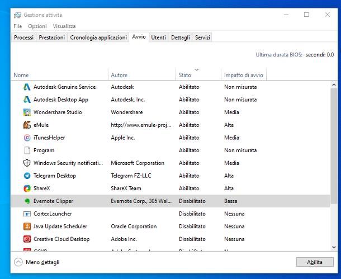
Task: Open the File menu
Action: pyautogui.click(x=18, y=26)
